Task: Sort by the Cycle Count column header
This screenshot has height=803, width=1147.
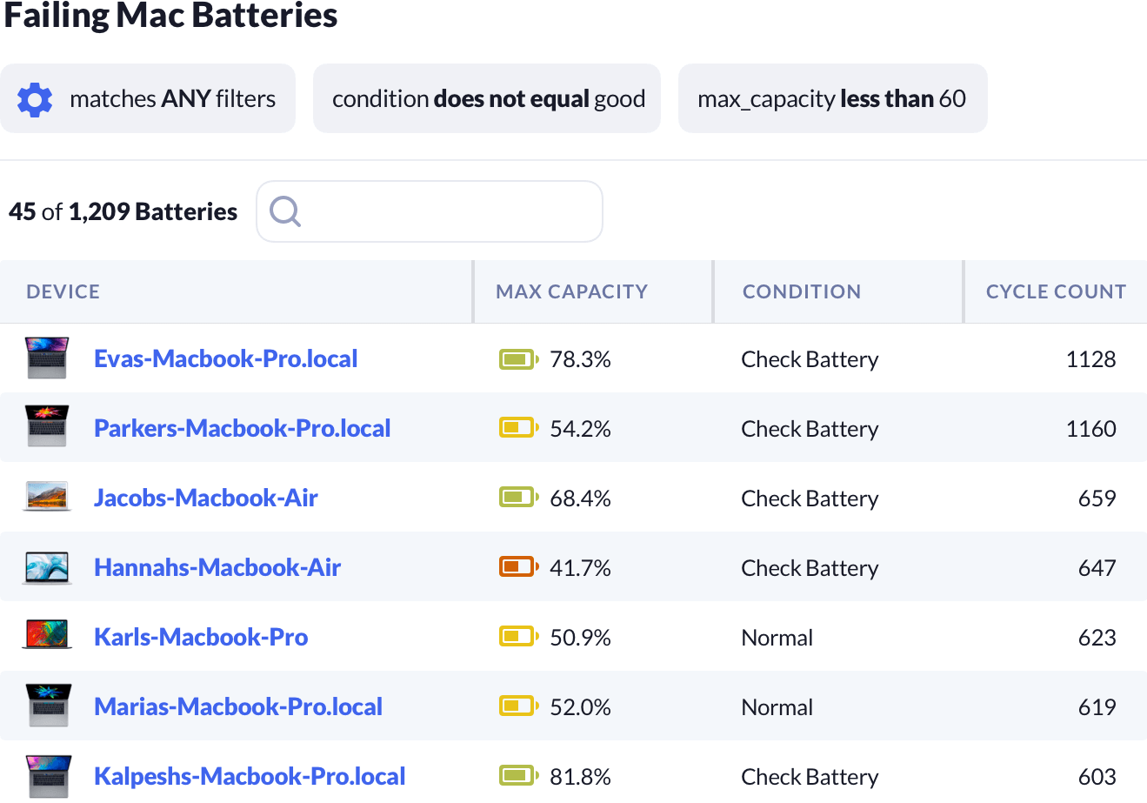Action: pyautogui.click(x=1055, y=291)
